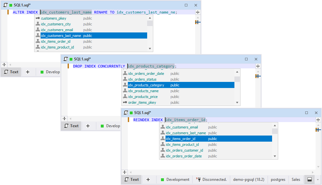
Task: Click vertical split handle in ALTER INDEX window
Action: coord(4,65)
